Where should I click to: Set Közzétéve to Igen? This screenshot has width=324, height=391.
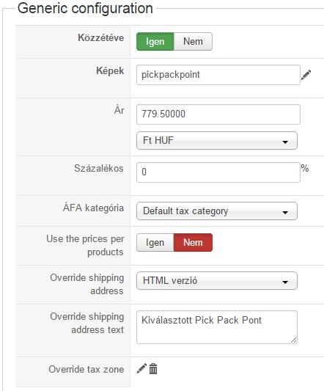(x=155, y=41)
